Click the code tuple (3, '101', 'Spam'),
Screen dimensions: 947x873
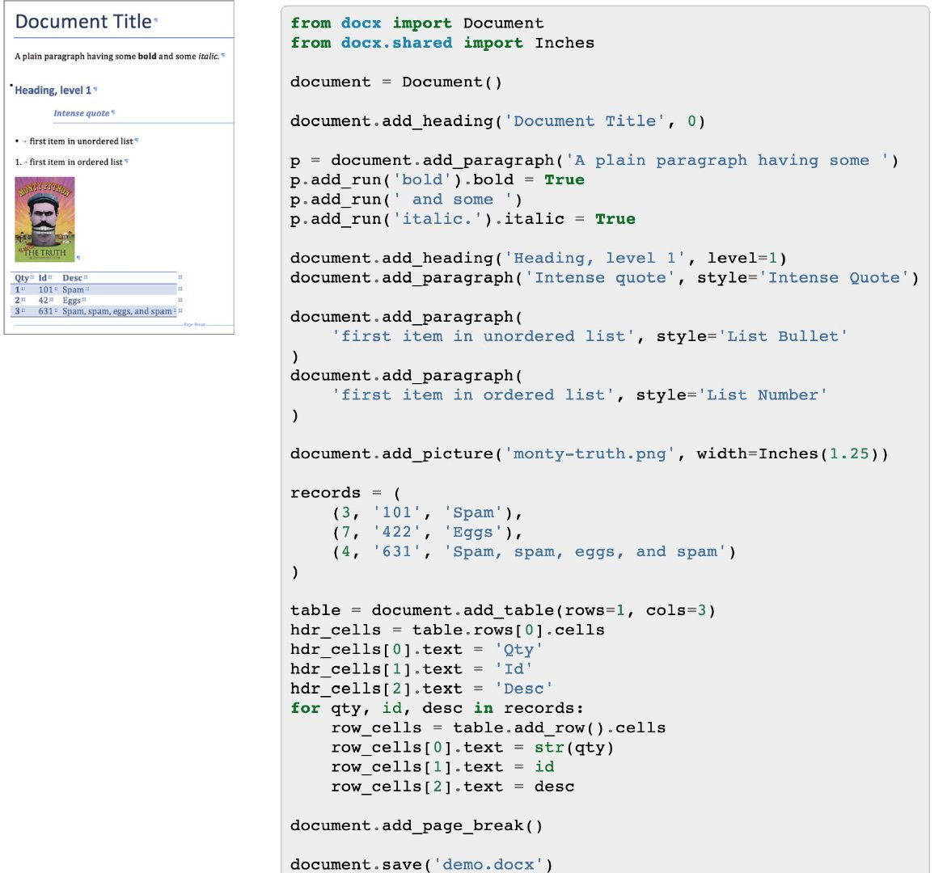(x=428, y=512)
